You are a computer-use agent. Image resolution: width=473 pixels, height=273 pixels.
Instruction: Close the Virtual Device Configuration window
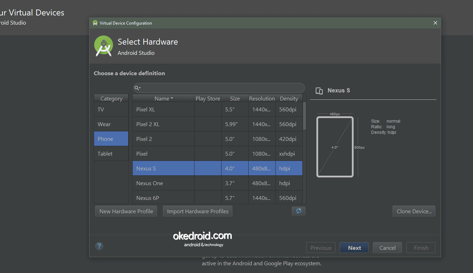click(435, 23)
